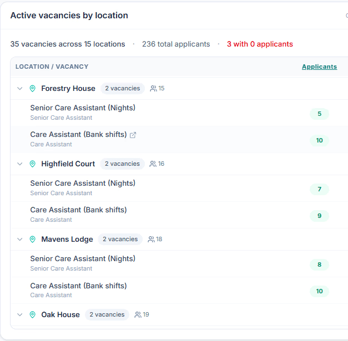Click '35 vacancies across 15 locations' summary

point(68,44)
